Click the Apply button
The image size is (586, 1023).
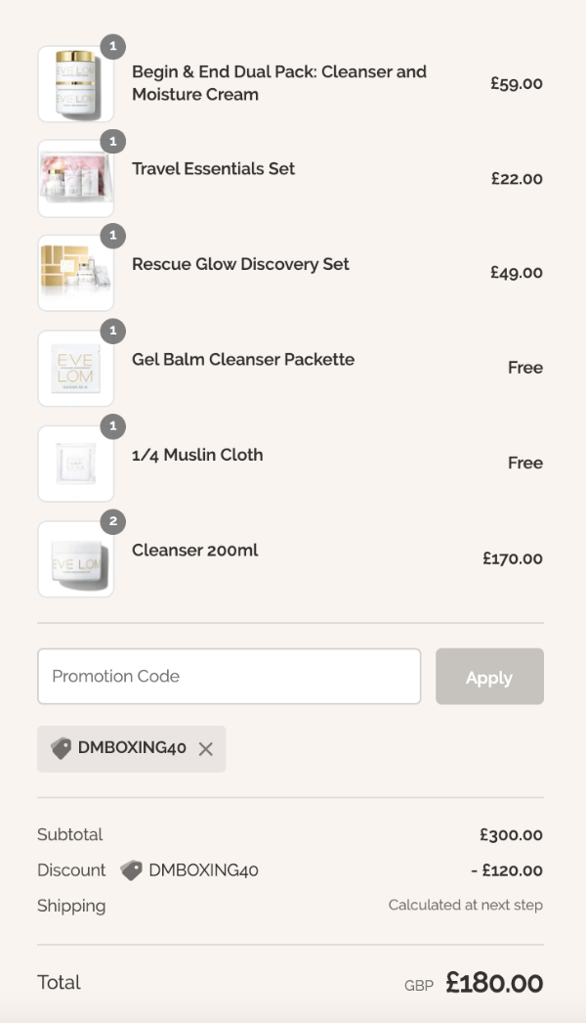(x=489, y=677)
